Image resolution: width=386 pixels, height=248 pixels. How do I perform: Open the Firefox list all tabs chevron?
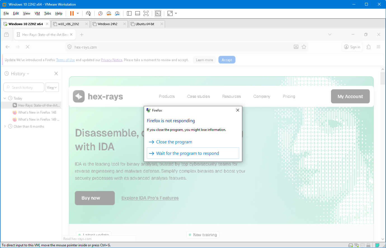click(330, 35)
